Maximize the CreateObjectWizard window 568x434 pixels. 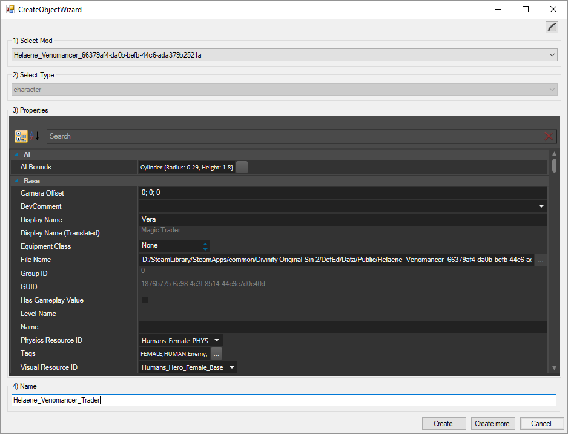click(x=526, y=10)
